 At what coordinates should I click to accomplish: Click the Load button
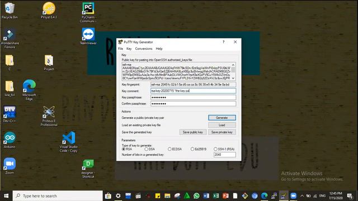222,125
